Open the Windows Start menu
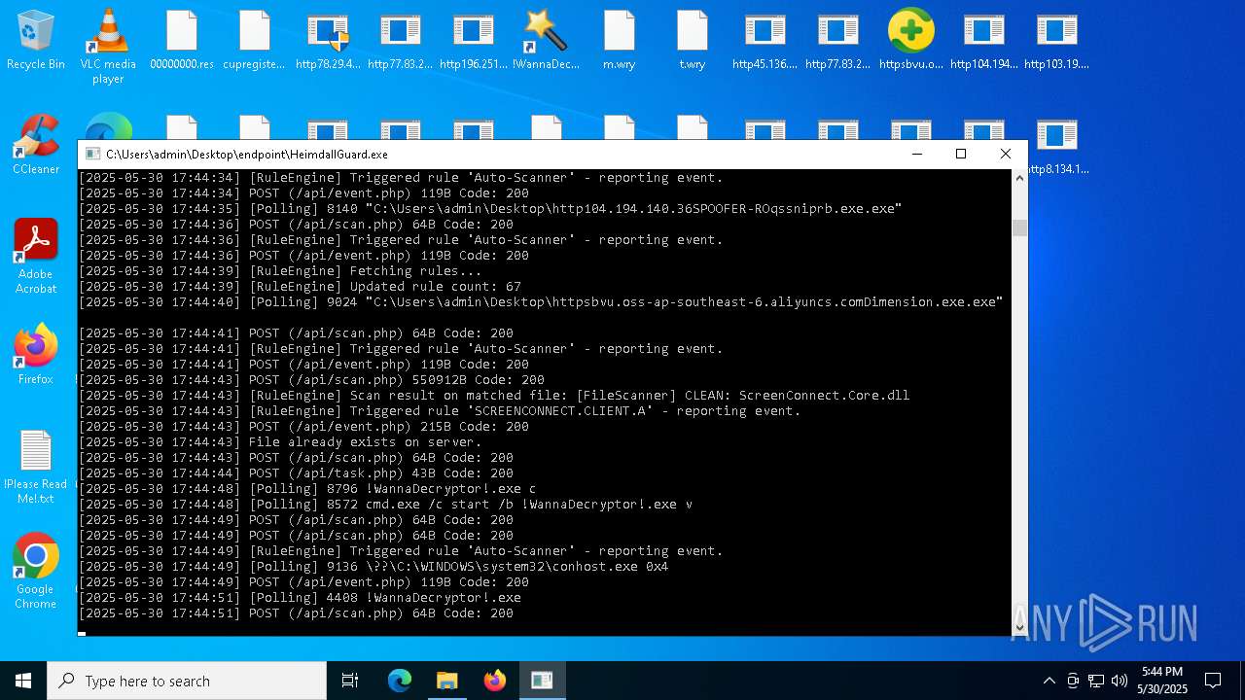The image size is (1245, 700). point(23,681)
